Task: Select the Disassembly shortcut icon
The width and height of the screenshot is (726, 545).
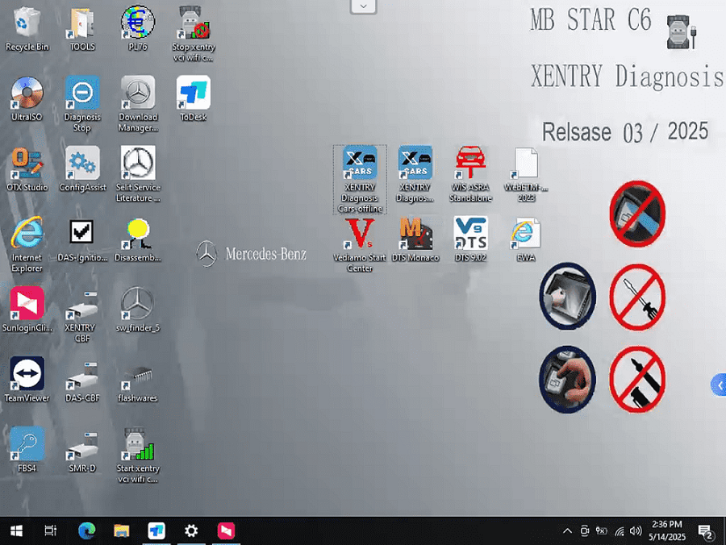Action: 138,239
